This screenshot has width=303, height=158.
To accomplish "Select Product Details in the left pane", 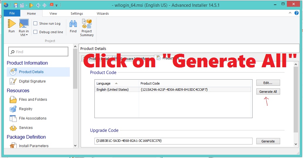I will click(x=38, y=72).
